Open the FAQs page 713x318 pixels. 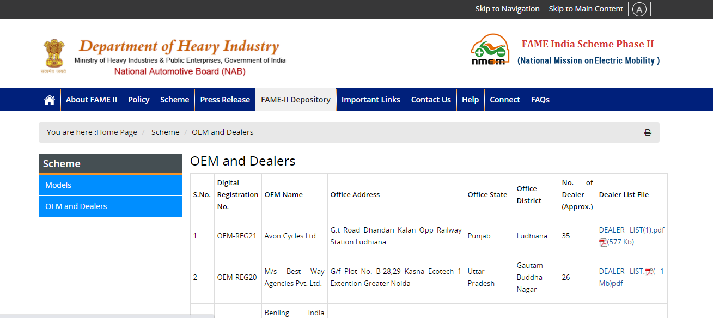(x=540, y=100)
